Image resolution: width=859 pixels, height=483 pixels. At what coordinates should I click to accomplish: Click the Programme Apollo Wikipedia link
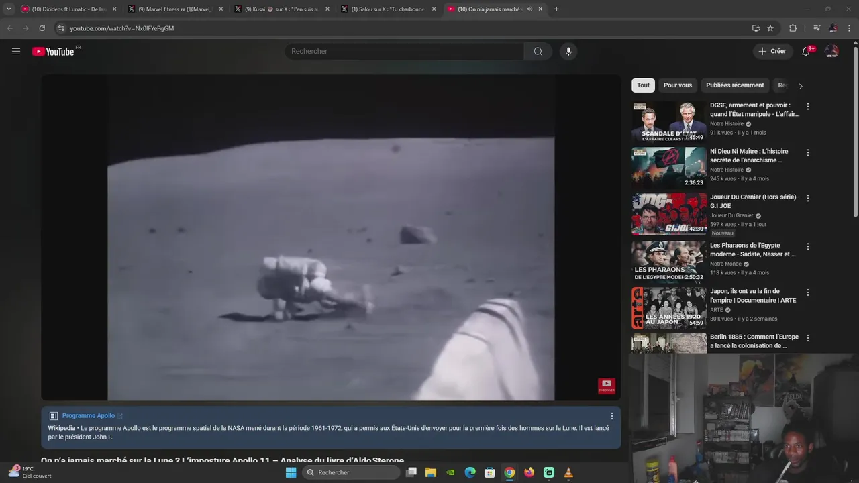point(92,416)
